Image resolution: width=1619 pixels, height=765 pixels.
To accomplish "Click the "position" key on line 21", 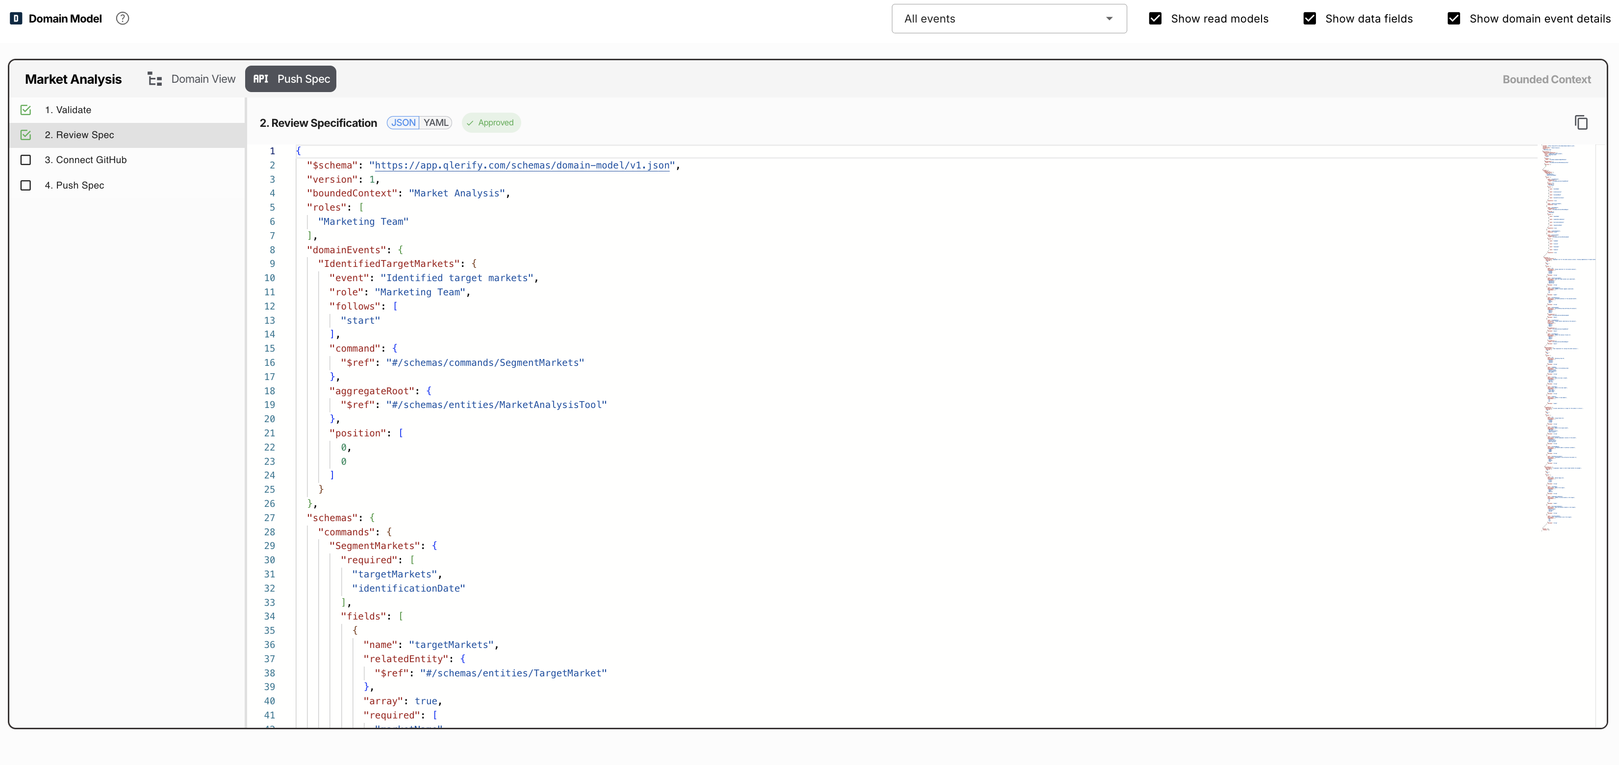I will tap(357, 433).
